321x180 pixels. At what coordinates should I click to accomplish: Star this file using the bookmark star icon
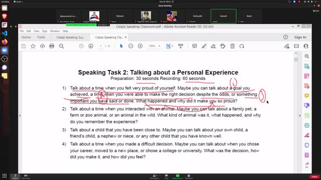[x=33, y=46]
